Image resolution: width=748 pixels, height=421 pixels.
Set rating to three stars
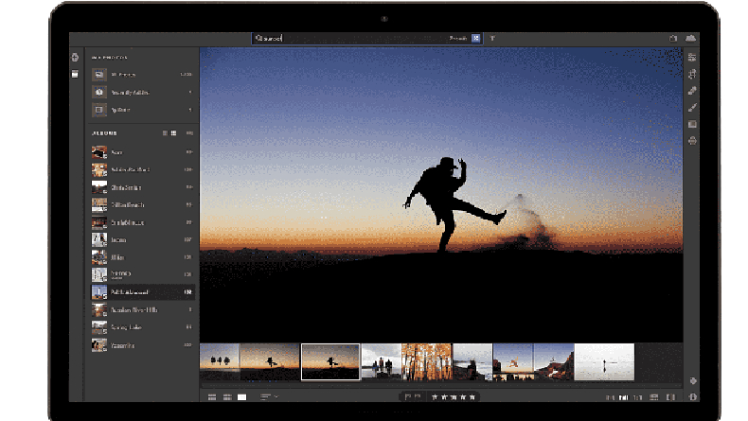(x=454, y=396)
